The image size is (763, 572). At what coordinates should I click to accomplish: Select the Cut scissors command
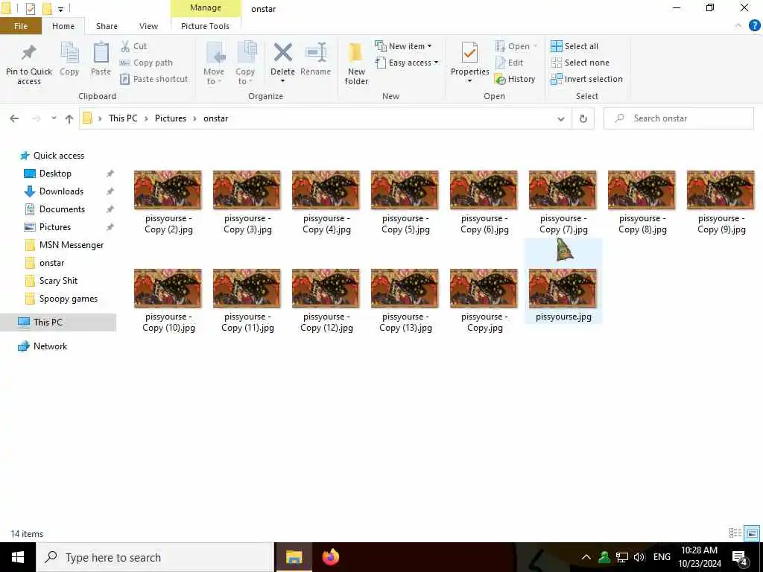pyautogui.click(x=133, y=46)
